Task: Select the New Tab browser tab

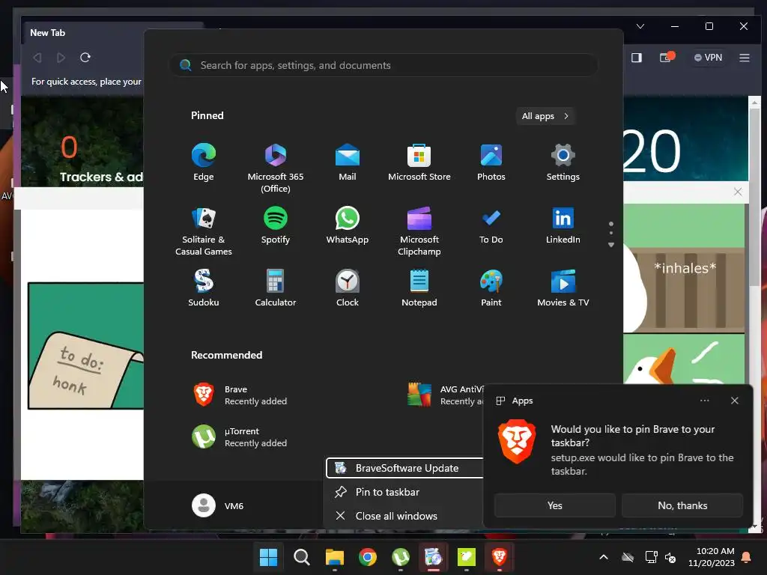Action: click(114, 33)
